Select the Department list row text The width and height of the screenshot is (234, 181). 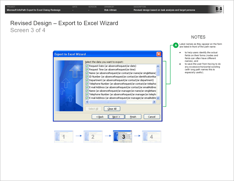point(121,80)
